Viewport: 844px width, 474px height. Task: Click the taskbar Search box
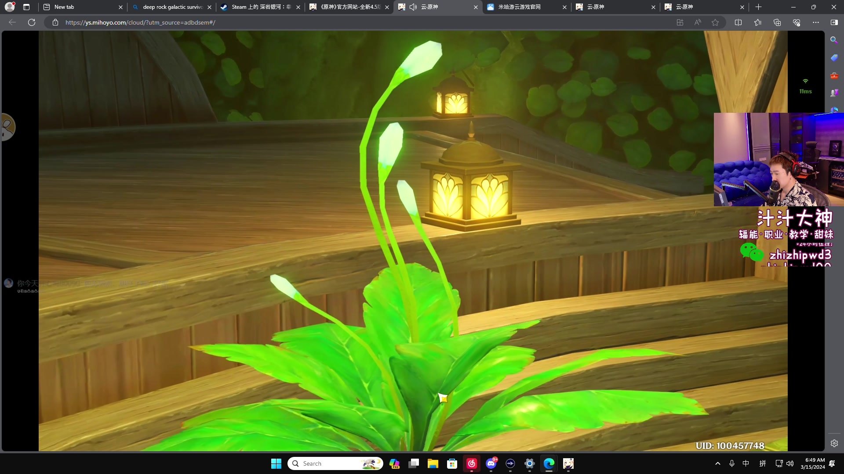click(335, 463)
